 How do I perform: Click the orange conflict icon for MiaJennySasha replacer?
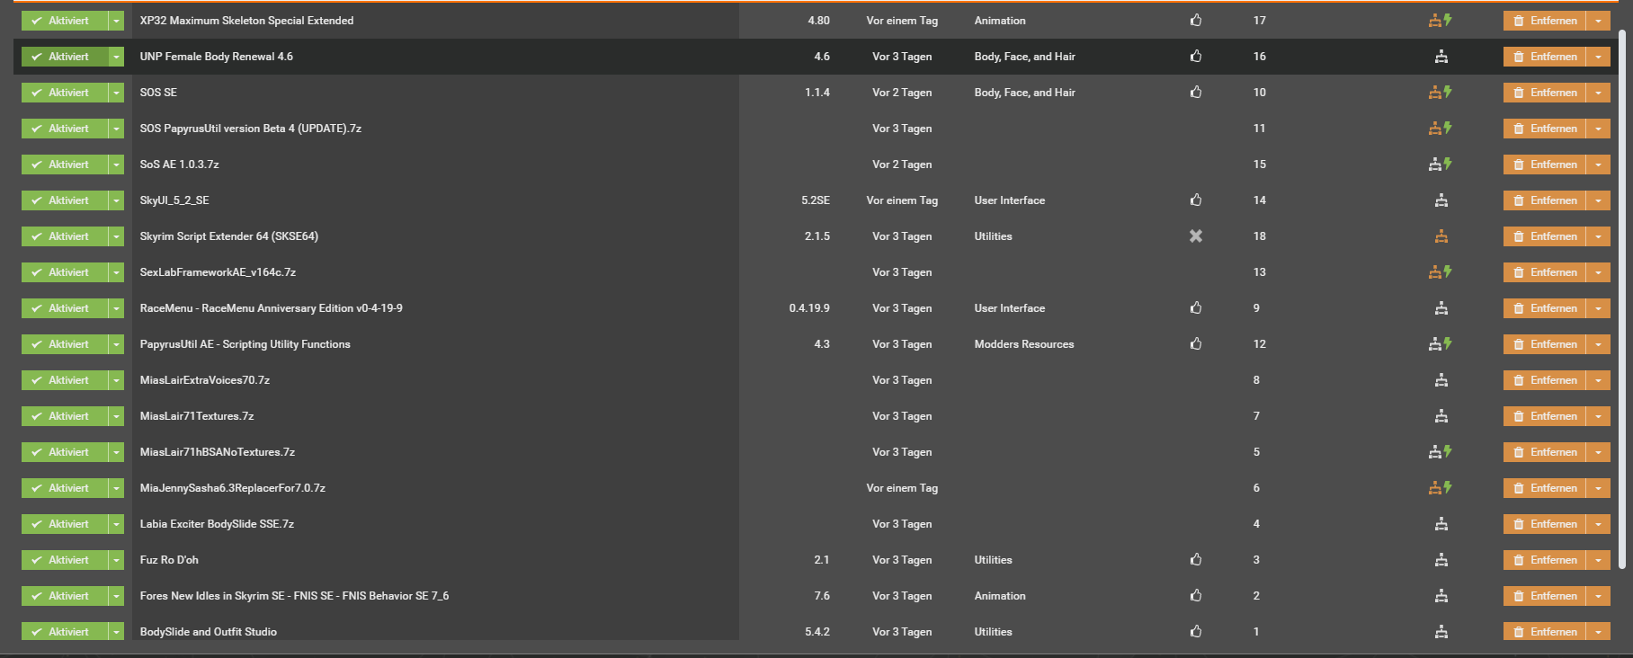pos(1440,488)
